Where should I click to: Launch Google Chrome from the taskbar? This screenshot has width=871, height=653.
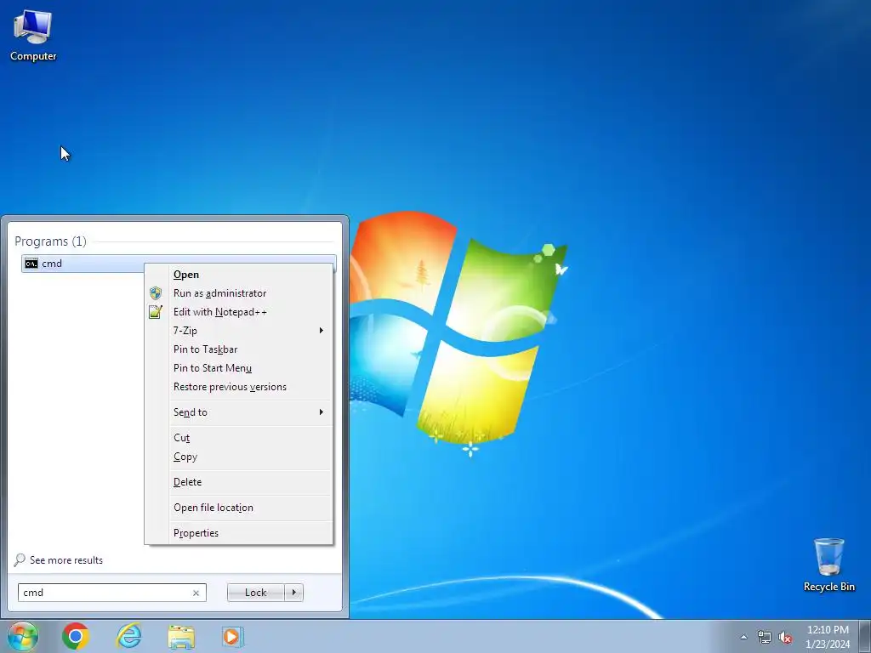76,636
